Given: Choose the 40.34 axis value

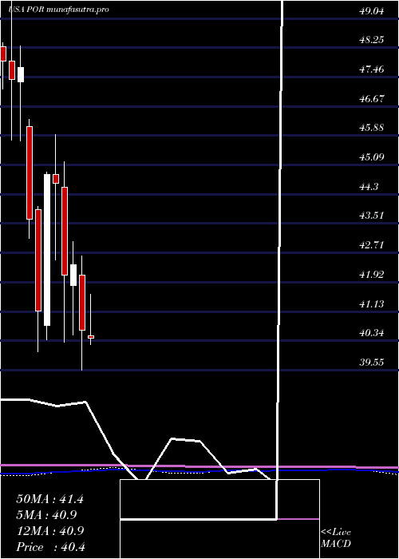Looking at the screenshot, I should click(x=371, y=333).
